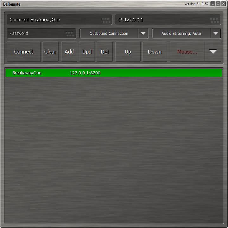Open dropdown arrow next to Mouse...

[x=213, y=52]
